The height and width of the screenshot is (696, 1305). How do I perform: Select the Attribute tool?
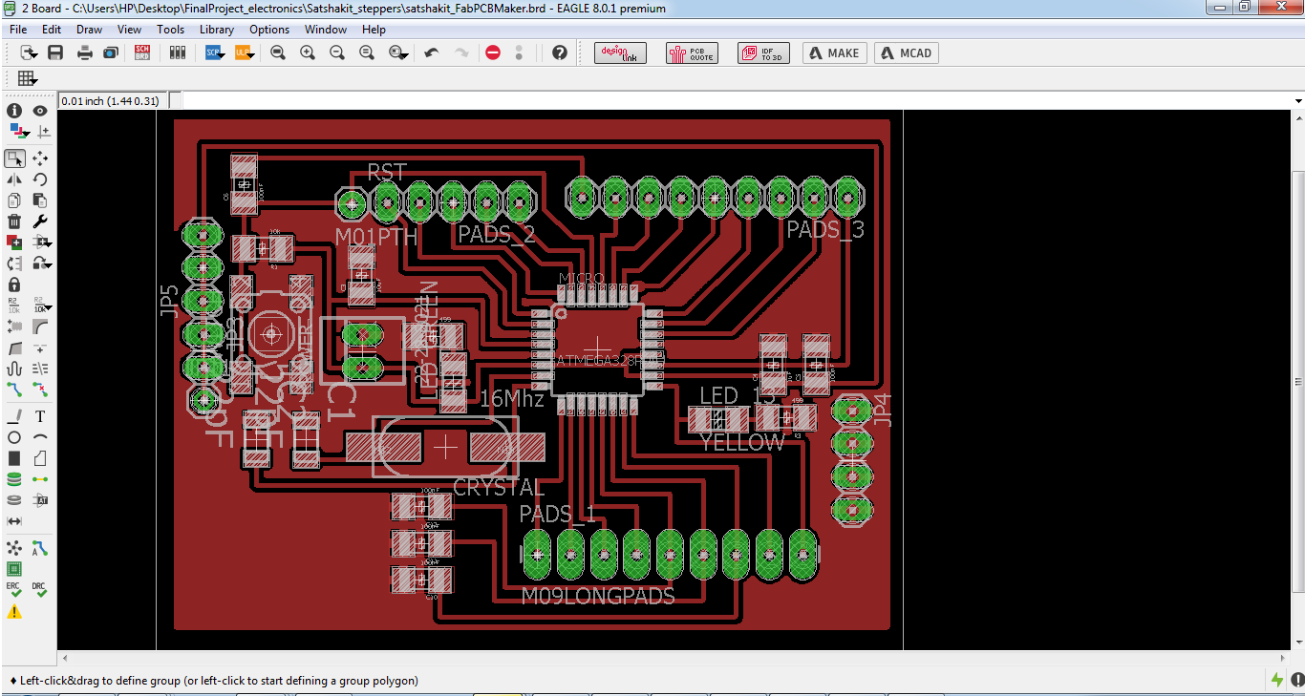[x=40, y=500]
